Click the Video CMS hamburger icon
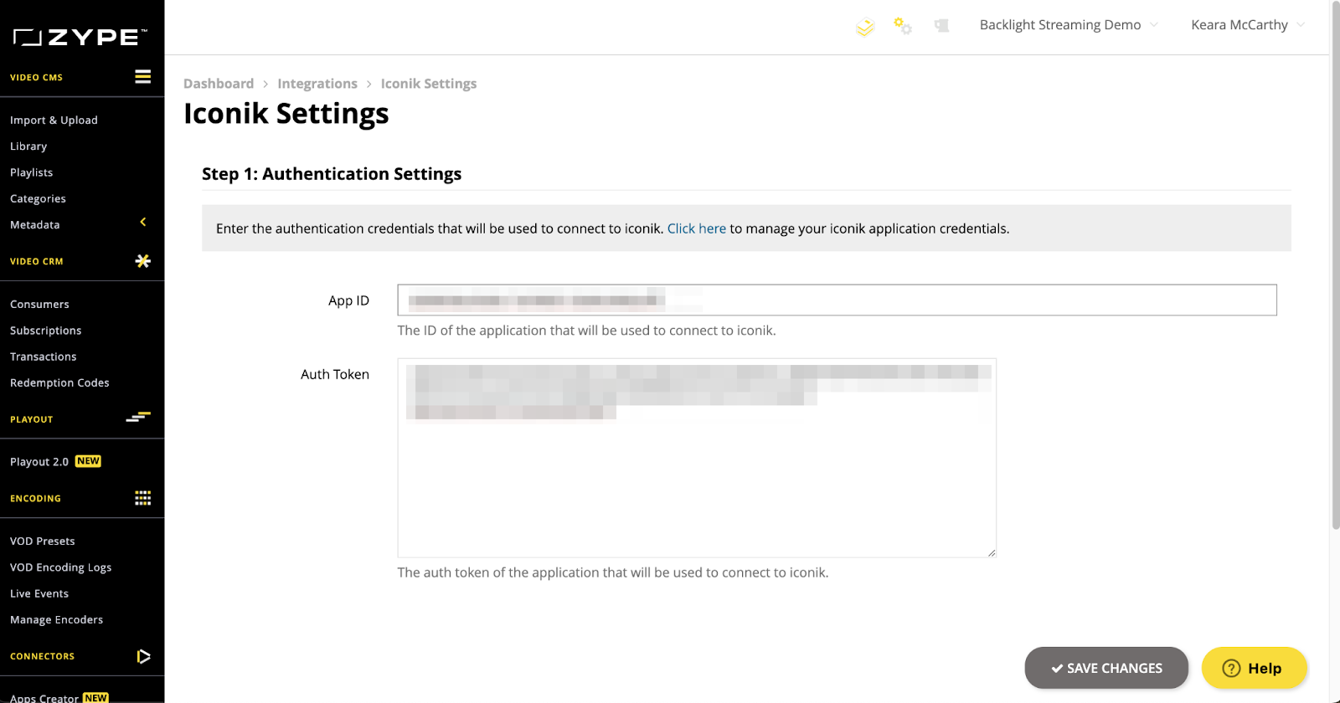This screenshot has height=703, width=1340. coord(143,76)
